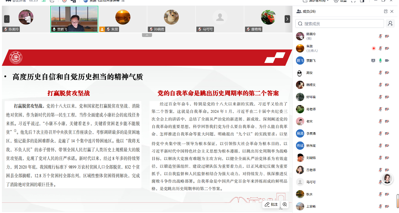This screenshot has width=399, height=213.
Task: Click the camera-off icon in 陈美玲's row
Action: 387,36
